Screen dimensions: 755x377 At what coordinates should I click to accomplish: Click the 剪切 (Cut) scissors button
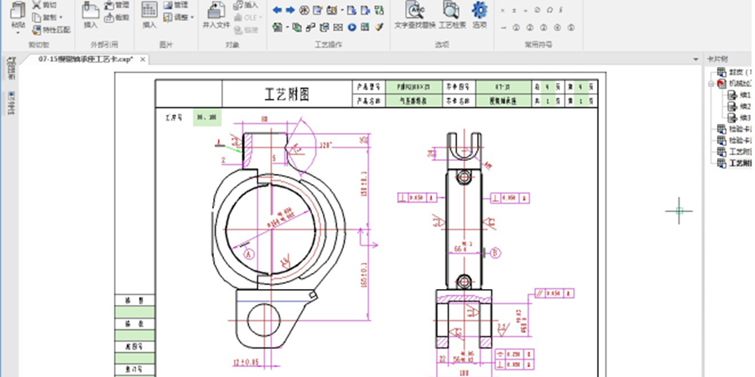tap(44, 5)
